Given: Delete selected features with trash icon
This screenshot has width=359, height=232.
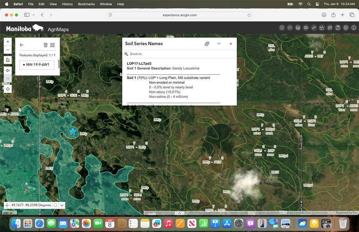Looking at the screenshot, I should pos(45,45).
